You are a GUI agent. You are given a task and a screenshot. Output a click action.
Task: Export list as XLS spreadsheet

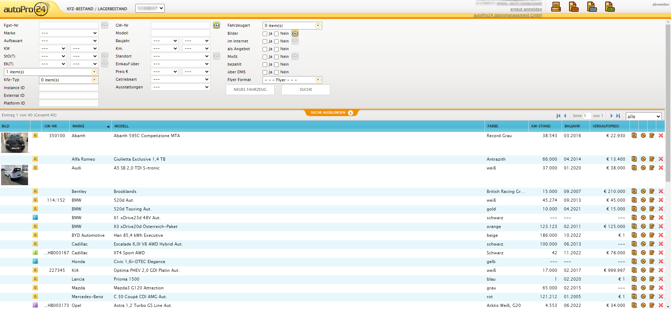610,7
